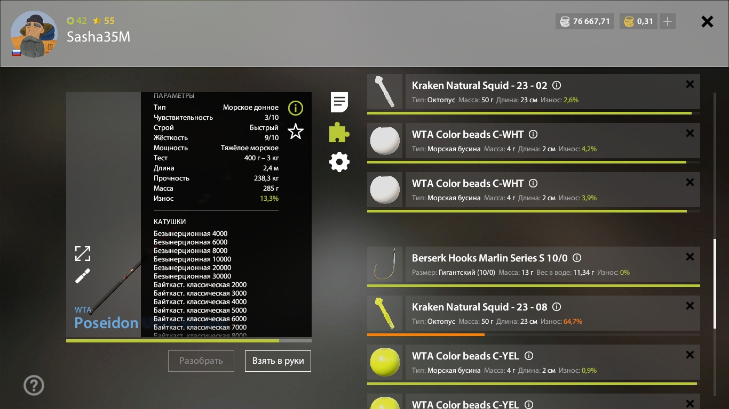Screen dimensions: 729x409
Task: Open the gear settings tab
Action: [339, 162]
